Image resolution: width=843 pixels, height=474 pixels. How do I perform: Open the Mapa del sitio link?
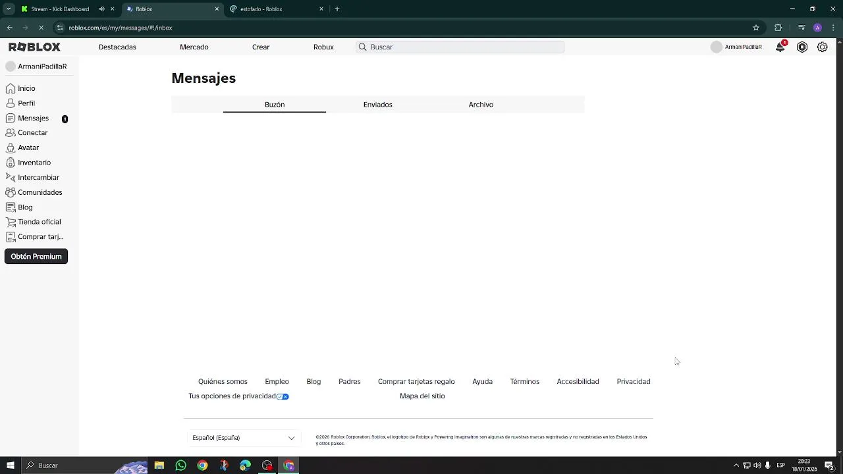point(422,396)
